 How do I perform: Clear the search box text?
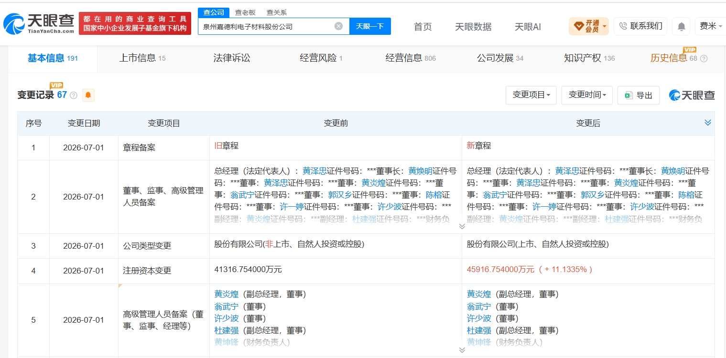(338, 26)
